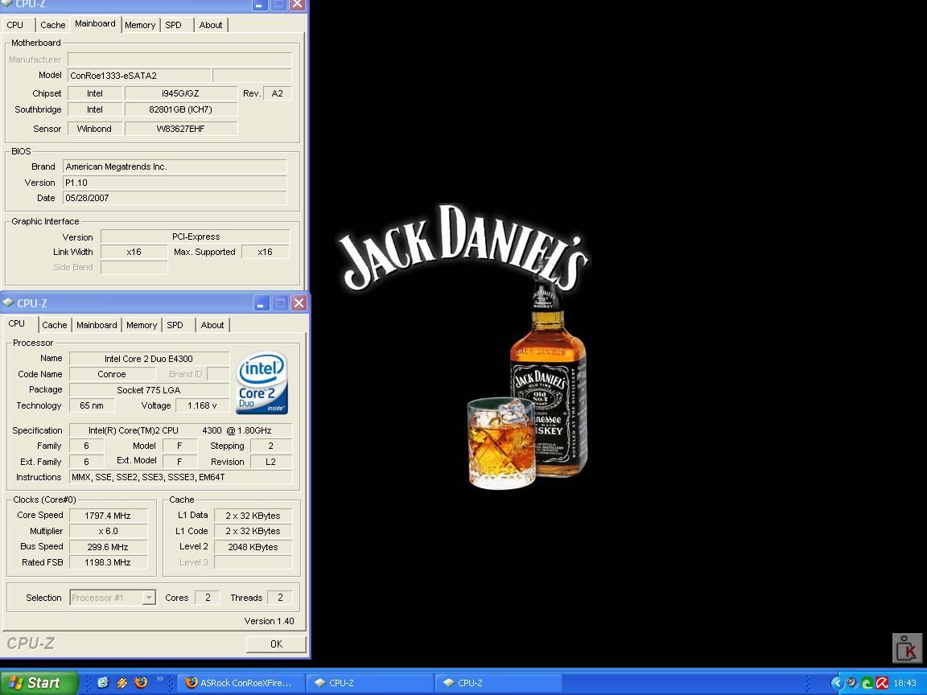
Task: Open the red Avira antivirus tray icon
Action: [882, 683]
